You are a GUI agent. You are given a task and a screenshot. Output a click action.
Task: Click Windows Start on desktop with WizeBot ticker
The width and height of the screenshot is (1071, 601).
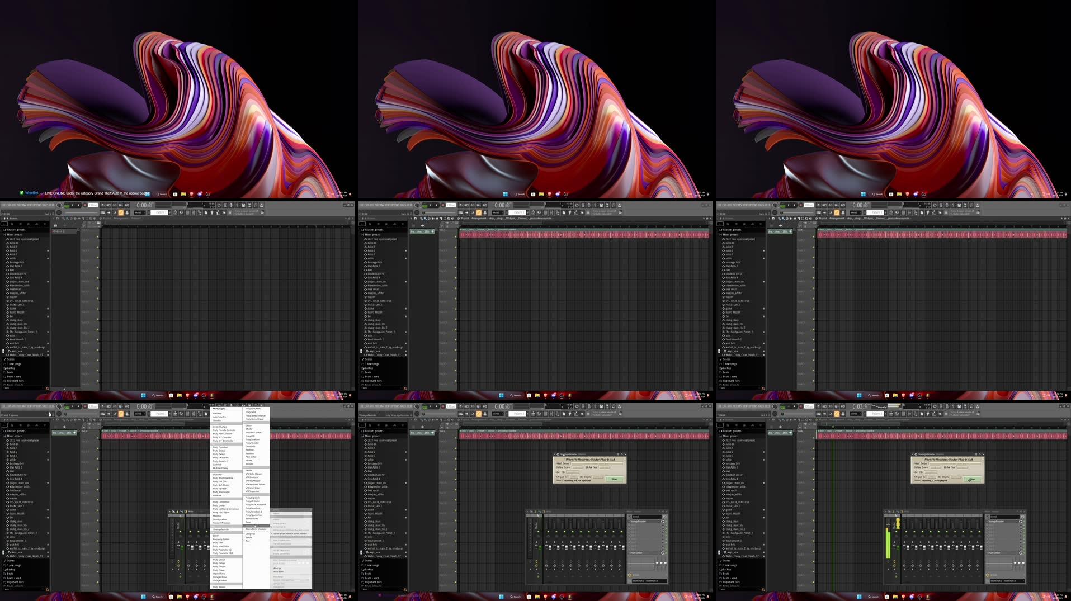[x=148, y=194]
